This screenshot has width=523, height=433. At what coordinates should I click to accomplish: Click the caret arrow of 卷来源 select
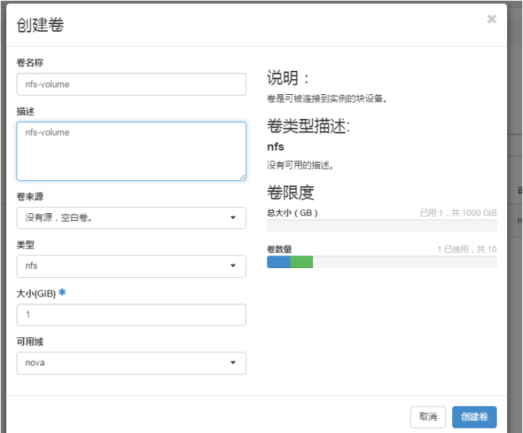coord(233,218)
